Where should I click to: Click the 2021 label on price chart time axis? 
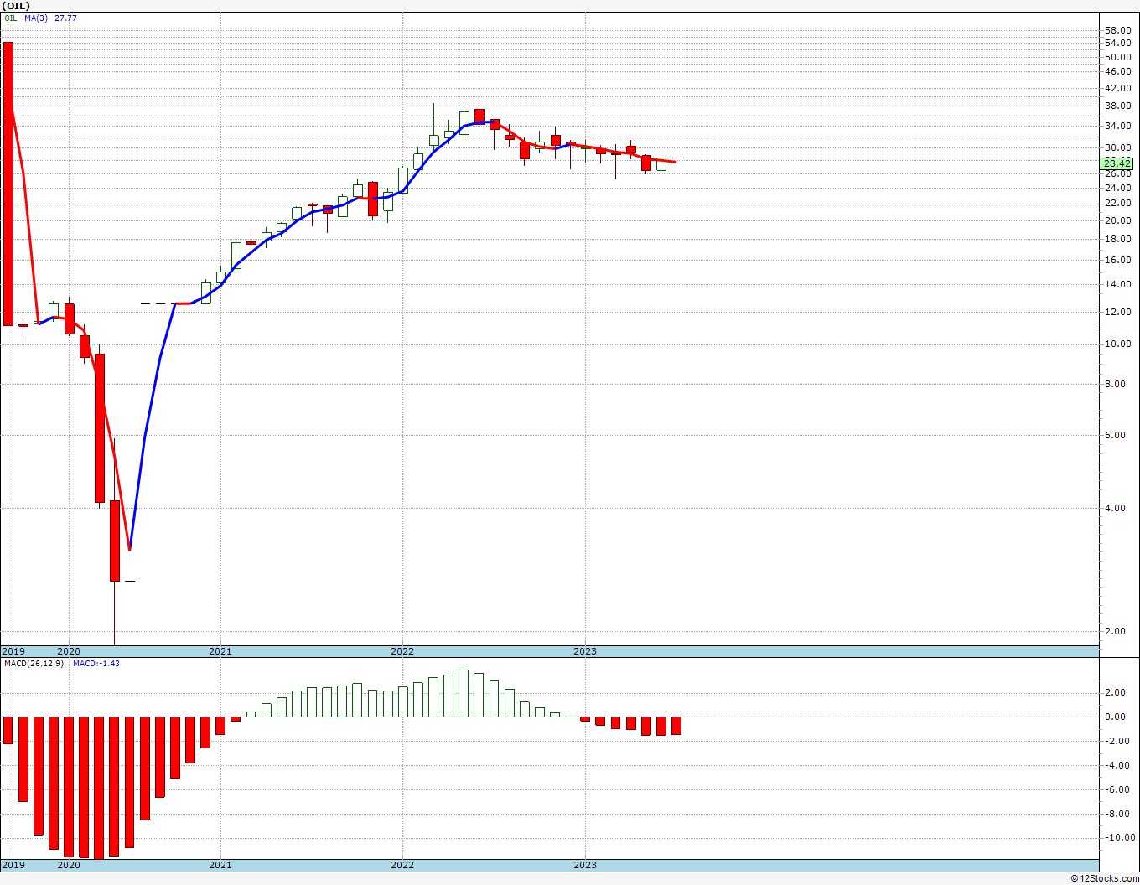click(x=220, y=651)
